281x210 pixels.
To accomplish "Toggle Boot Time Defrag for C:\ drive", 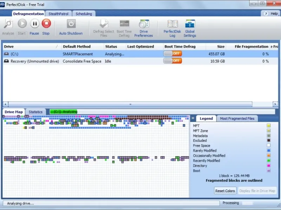I will [172, 54].
